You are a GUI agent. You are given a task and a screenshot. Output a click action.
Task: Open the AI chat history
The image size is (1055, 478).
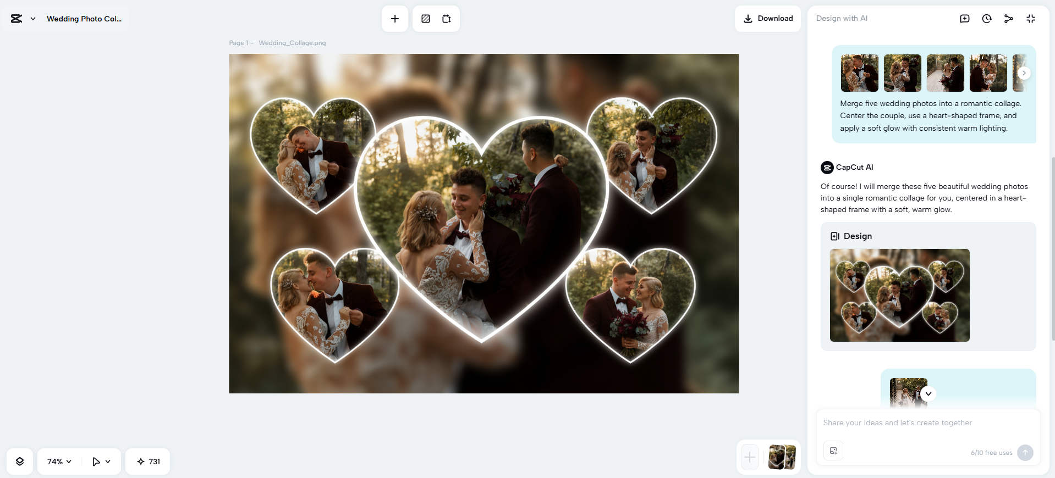point(987,19)
